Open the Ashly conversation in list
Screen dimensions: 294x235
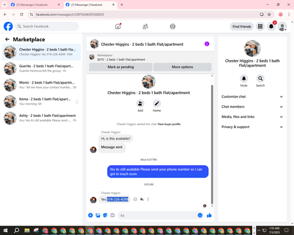click(x=41, y=118)
